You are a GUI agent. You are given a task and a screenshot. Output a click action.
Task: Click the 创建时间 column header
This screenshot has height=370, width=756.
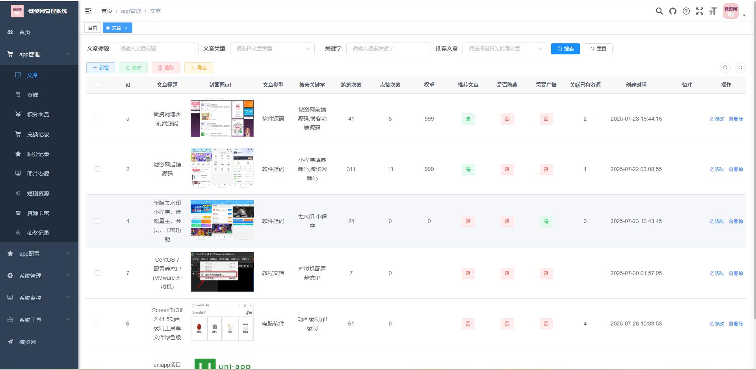[636, 85]
